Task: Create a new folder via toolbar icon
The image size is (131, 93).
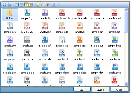Action: click(38, 5)
